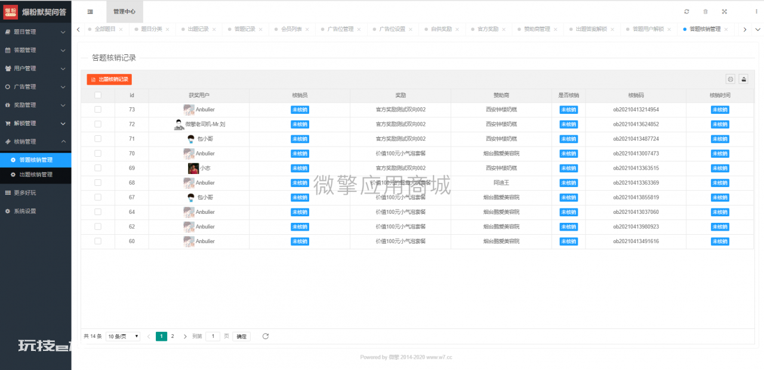Toggle the select-all header checkbox
Viewport: 764px width, 370px height.
tap(98, 95)
